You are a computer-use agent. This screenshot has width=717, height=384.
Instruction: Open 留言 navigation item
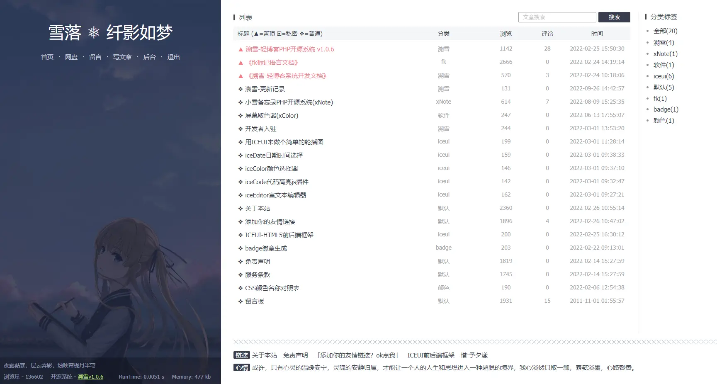pos(95,57)
